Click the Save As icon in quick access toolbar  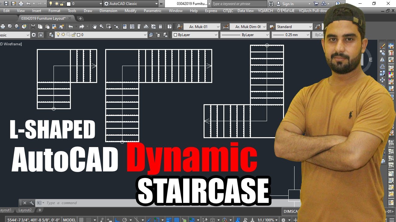click(x=14, y=4)
